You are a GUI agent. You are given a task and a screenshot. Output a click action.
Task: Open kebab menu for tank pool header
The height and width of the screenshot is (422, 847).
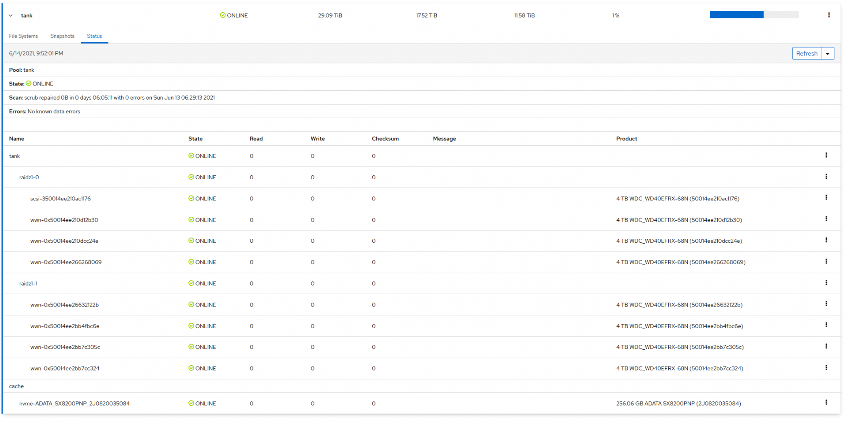point(829,15)
